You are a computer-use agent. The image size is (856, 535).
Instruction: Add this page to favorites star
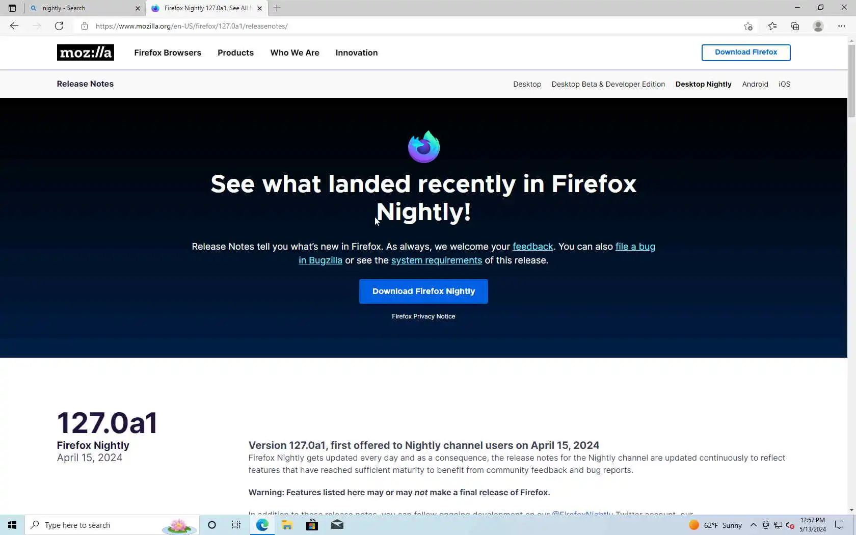[x=748, y=26]
